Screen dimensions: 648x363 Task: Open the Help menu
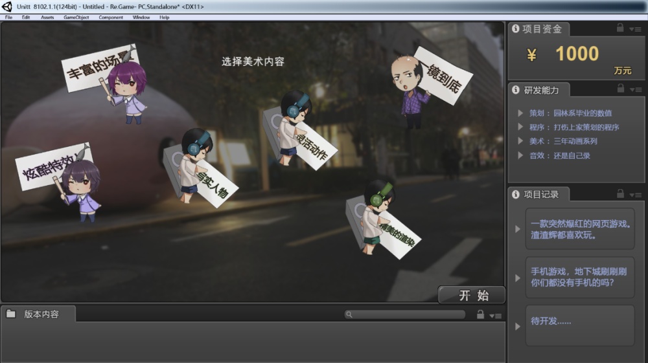tap(165, 17)
